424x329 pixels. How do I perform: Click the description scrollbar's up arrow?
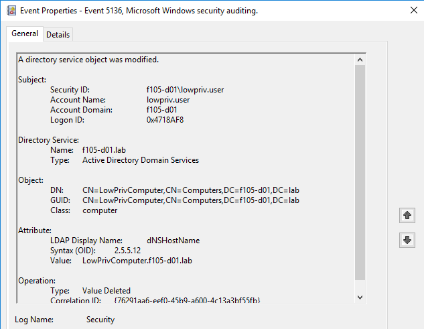point(360,59)
